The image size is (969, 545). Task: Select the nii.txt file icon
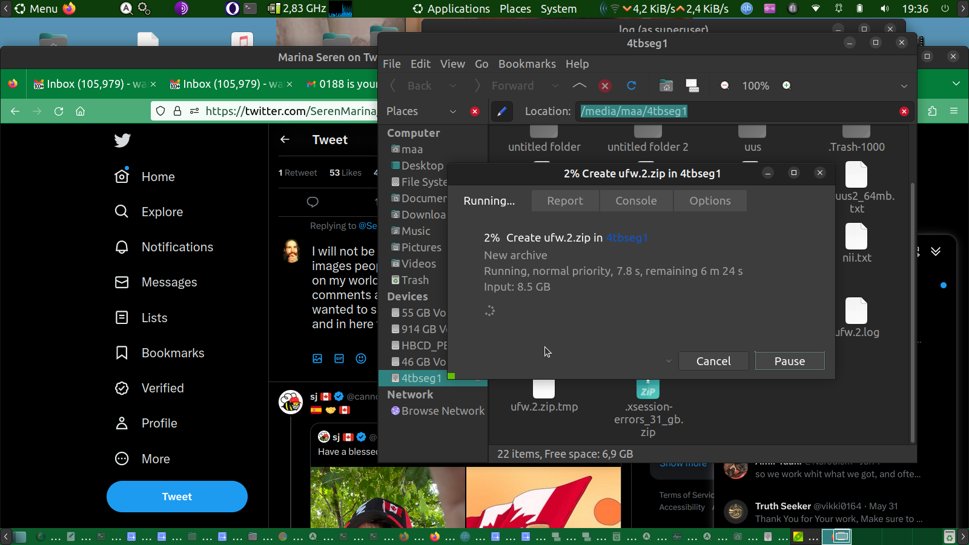(x=856, y=237)
